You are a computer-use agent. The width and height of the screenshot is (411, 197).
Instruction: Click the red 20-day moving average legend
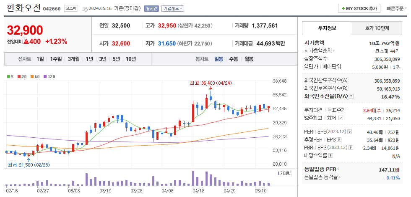point(21,77)
